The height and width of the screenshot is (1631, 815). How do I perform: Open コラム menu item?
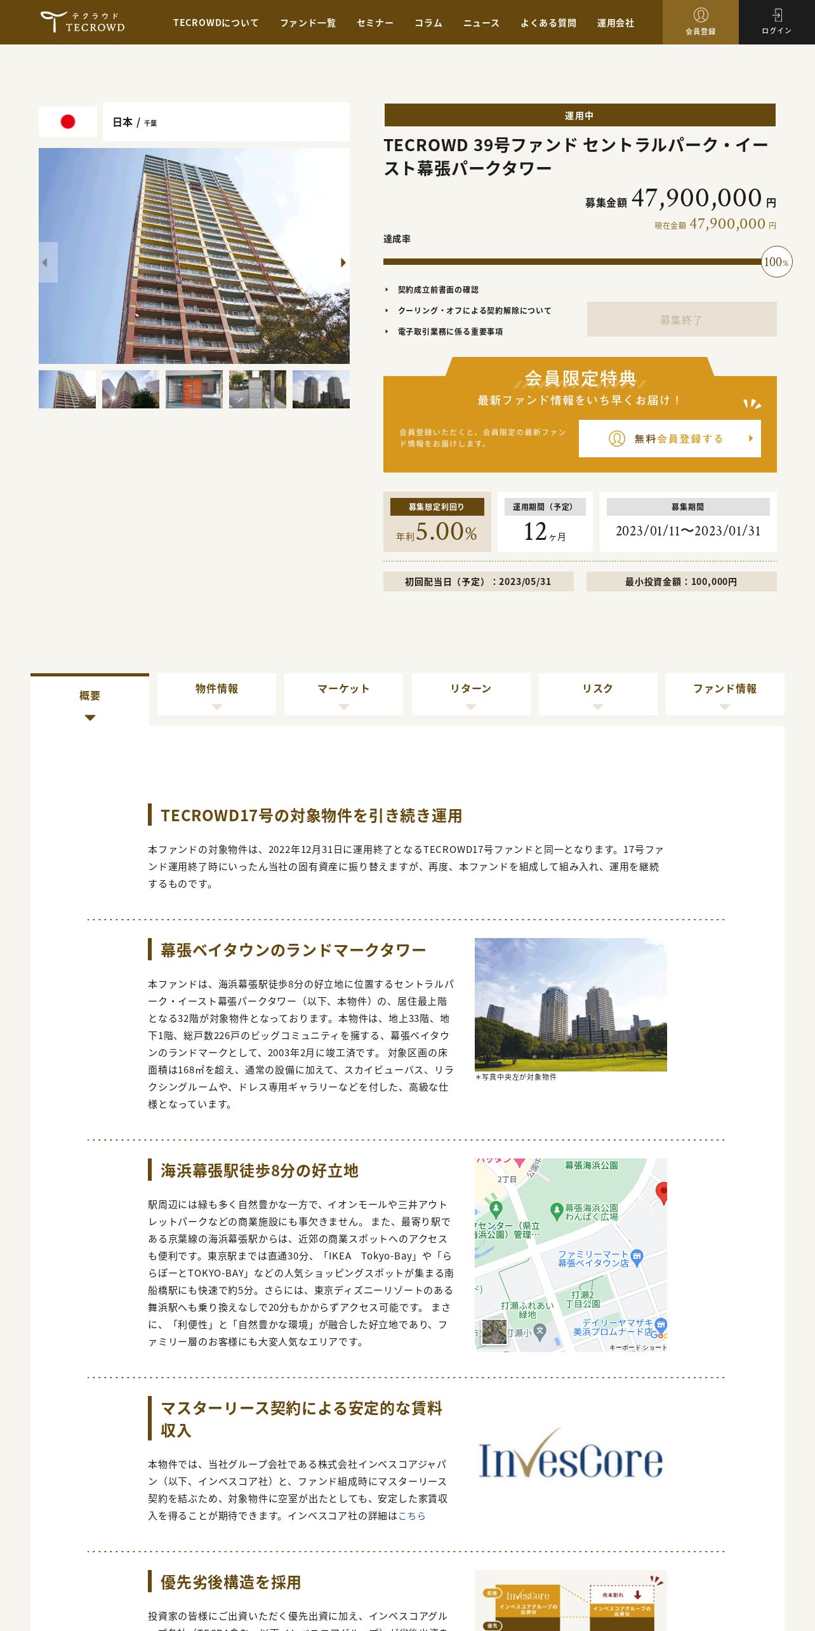point(428,23)
